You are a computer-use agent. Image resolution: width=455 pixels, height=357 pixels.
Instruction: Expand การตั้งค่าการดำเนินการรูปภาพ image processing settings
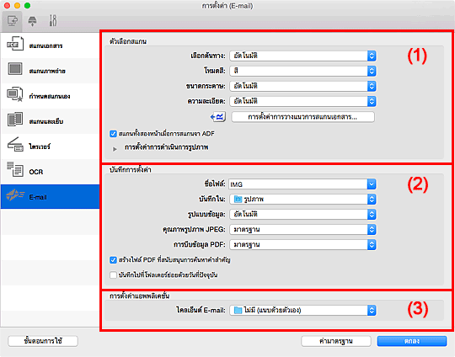click(115, 149)
